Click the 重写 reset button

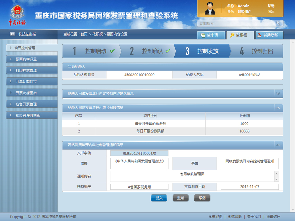pos(181,198)
